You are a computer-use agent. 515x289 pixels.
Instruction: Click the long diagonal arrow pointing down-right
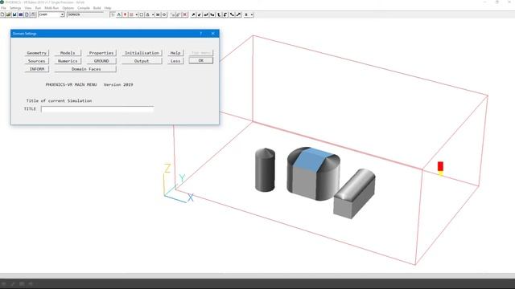(232, 14)
